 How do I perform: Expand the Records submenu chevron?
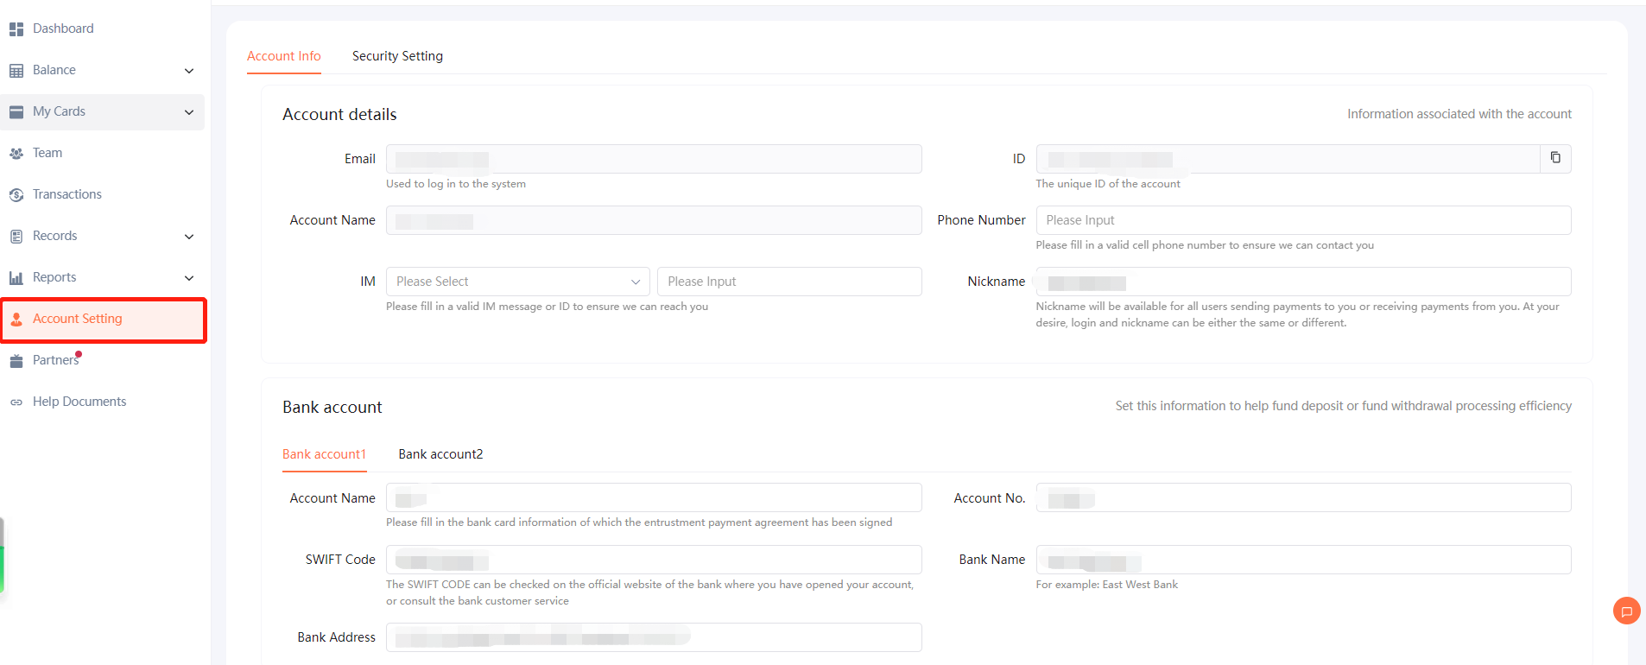click(x=189, y=237)
